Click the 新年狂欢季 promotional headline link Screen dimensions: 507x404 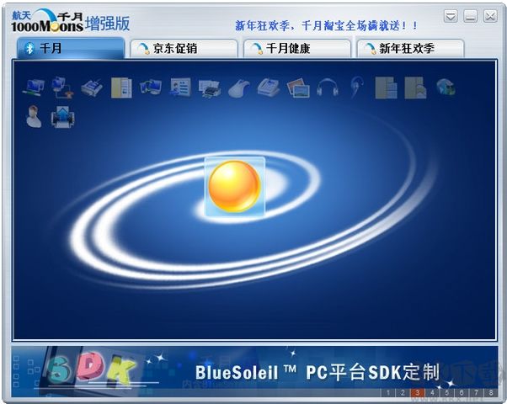327,25
